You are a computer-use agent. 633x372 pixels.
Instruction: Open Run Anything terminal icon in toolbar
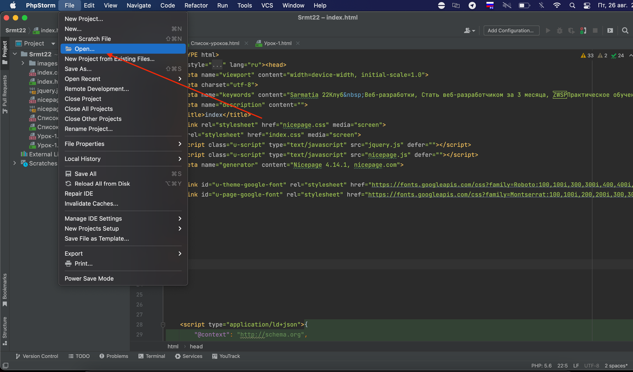(x=610, y=31)
